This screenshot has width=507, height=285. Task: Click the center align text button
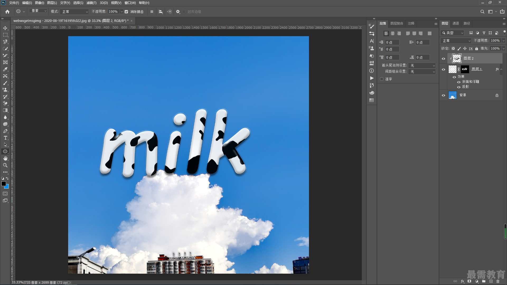coord(393,34)
